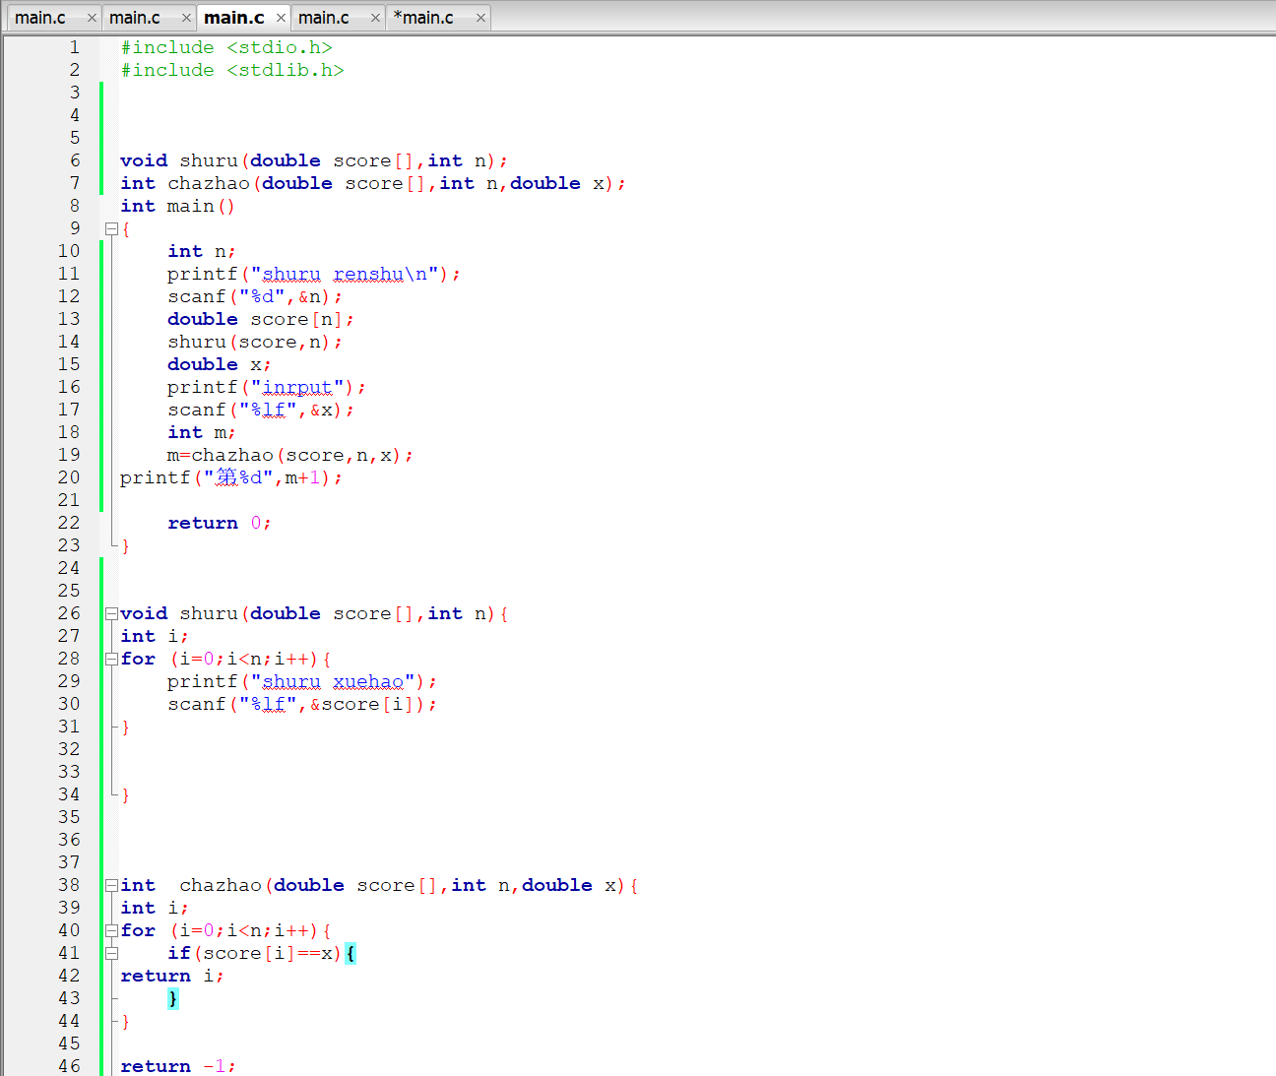Click the printf("第%d",m+1) statement
The width and height of the screenshot is (1276, 1076).
231,477
